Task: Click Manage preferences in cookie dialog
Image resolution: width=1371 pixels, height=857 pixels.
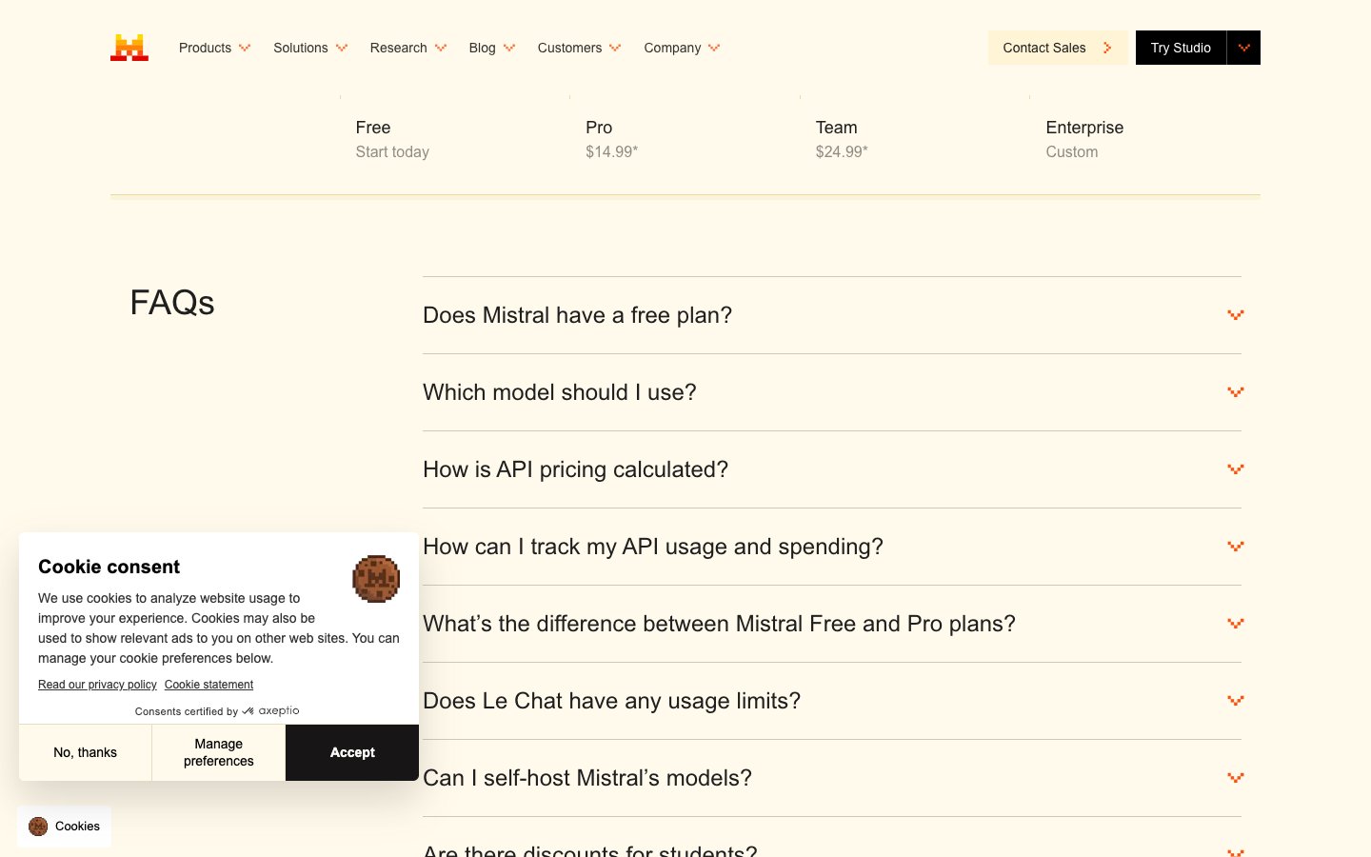Action: [218, 752]
